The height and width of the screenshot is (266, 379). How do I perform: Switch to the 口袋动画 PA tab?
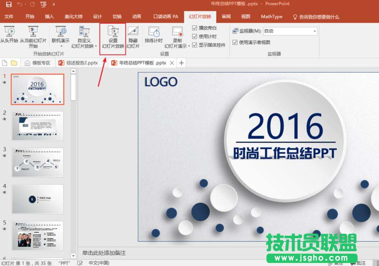click(x=166, y=16)
